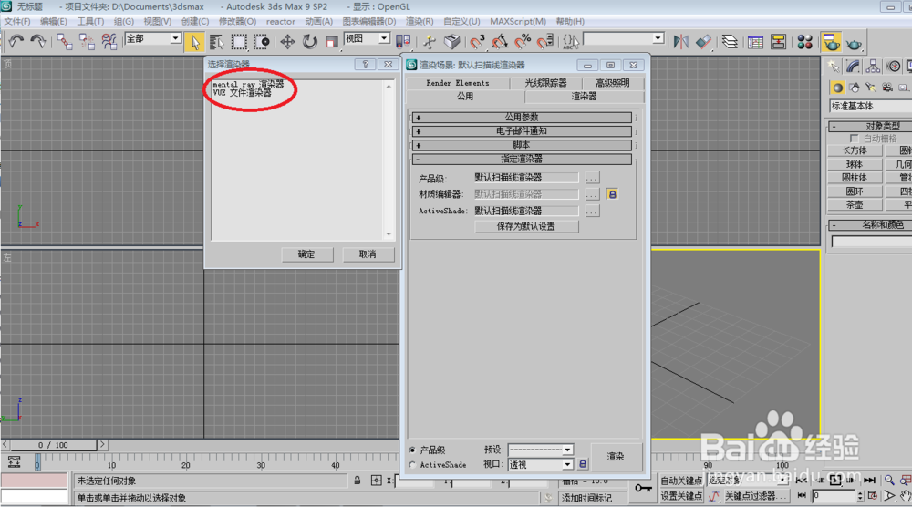Open Schematic View icon

[x=778, y=42]
